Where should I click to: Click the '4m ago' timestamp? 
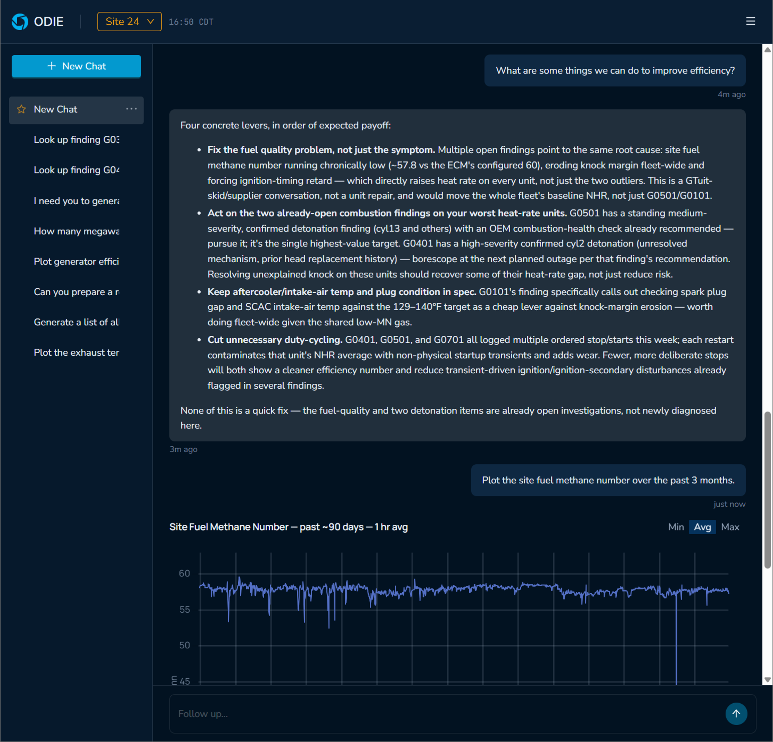[731, 95]
